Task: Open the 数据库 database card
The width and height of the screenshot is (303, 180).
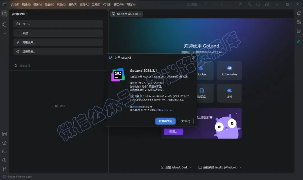Action: tap(205, 93)
